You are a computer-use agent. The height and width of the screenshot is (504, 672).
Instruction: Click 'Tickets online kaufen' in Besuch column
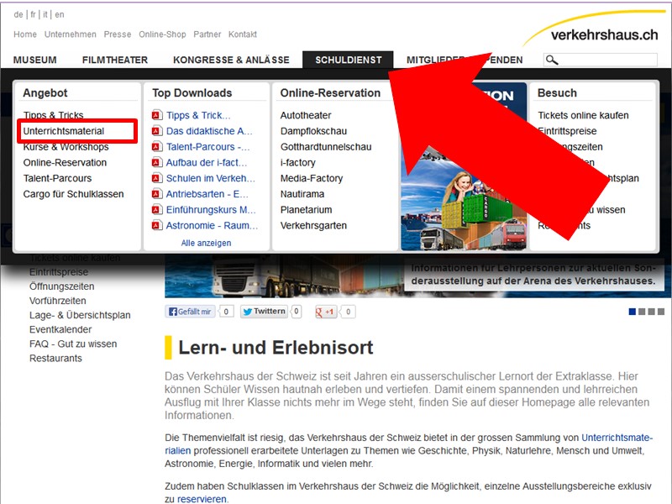(x=583, y=115)
